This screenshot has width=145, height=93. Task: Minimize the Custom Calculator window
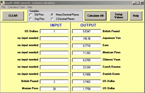point(134,3)
